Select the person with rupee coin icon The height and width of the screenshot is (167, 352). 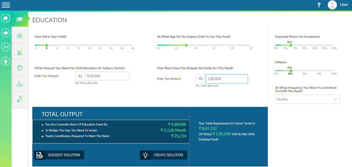coord(20,84)
